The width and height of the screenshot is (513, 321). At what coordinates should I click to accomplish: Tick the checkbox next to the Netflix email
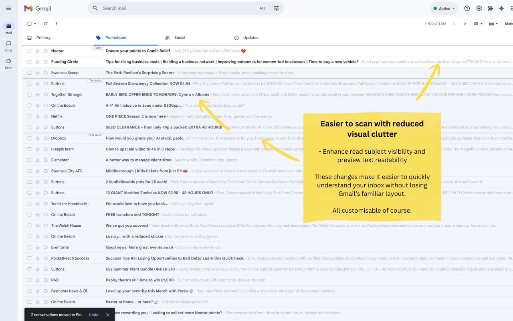pyautogui.click(x=29, y=116)
